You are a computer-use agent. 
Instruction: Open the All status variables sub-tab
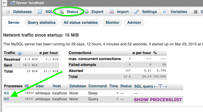coord(81,23)
